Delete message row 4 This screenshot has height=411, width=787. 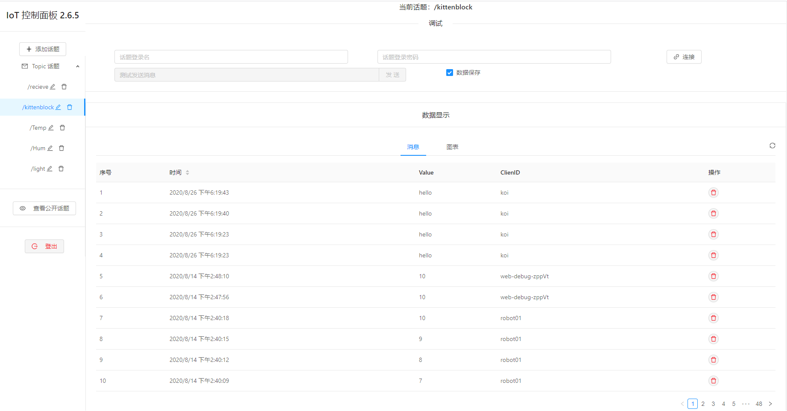pyautogui.click(x=714, y=255)
